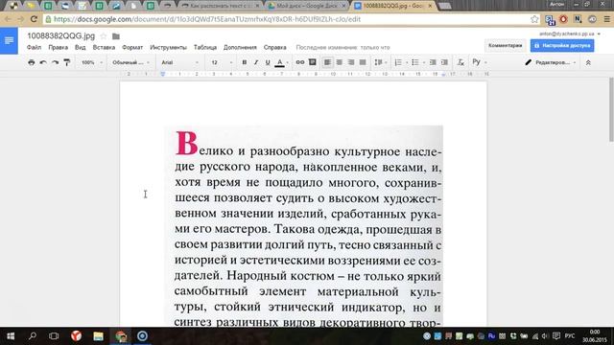
Task: Insert a link with the chain icon
Action: (300, 62)
